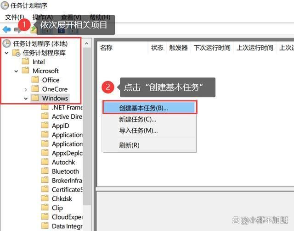Select the AppxDeployment folder
The image size is (294, 231).
click(67, 153)
